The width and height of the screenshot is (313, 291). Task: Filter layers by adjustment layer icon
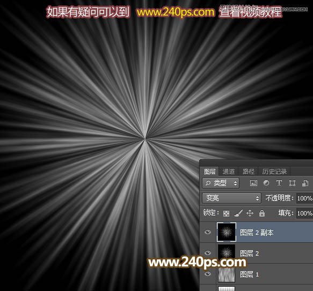[x=266, y=183]
